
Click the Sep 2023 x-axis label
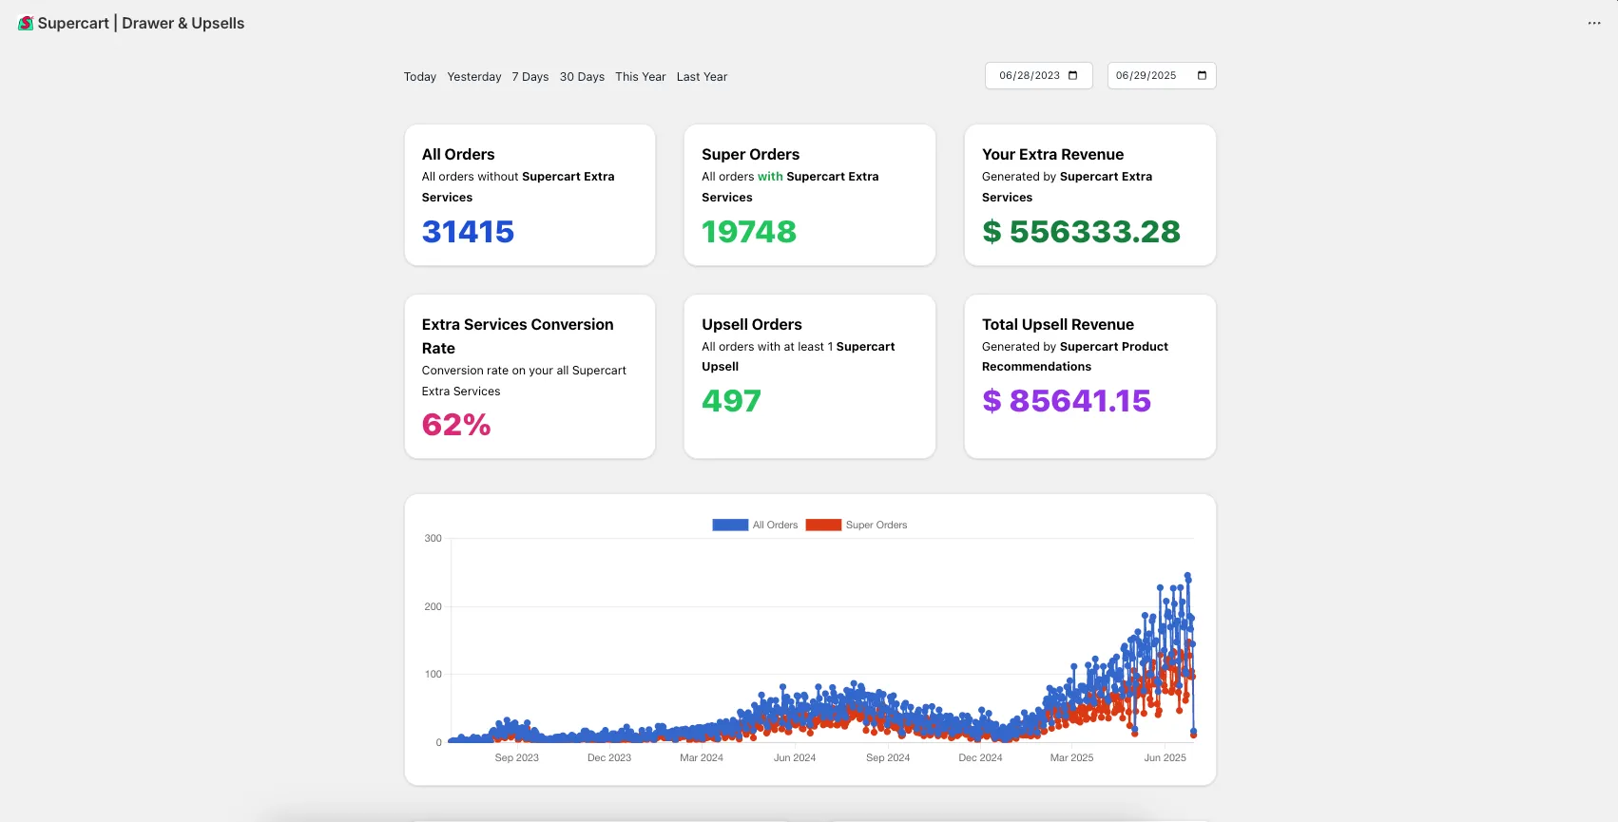pos(516,757)
